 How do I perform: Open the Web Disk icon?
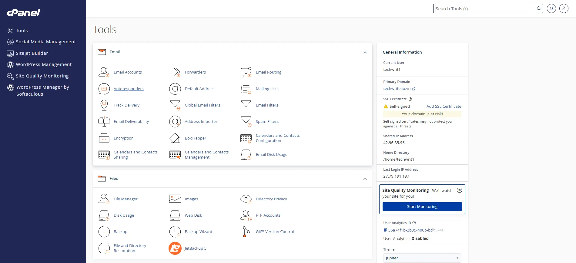(x=175, y=215)
